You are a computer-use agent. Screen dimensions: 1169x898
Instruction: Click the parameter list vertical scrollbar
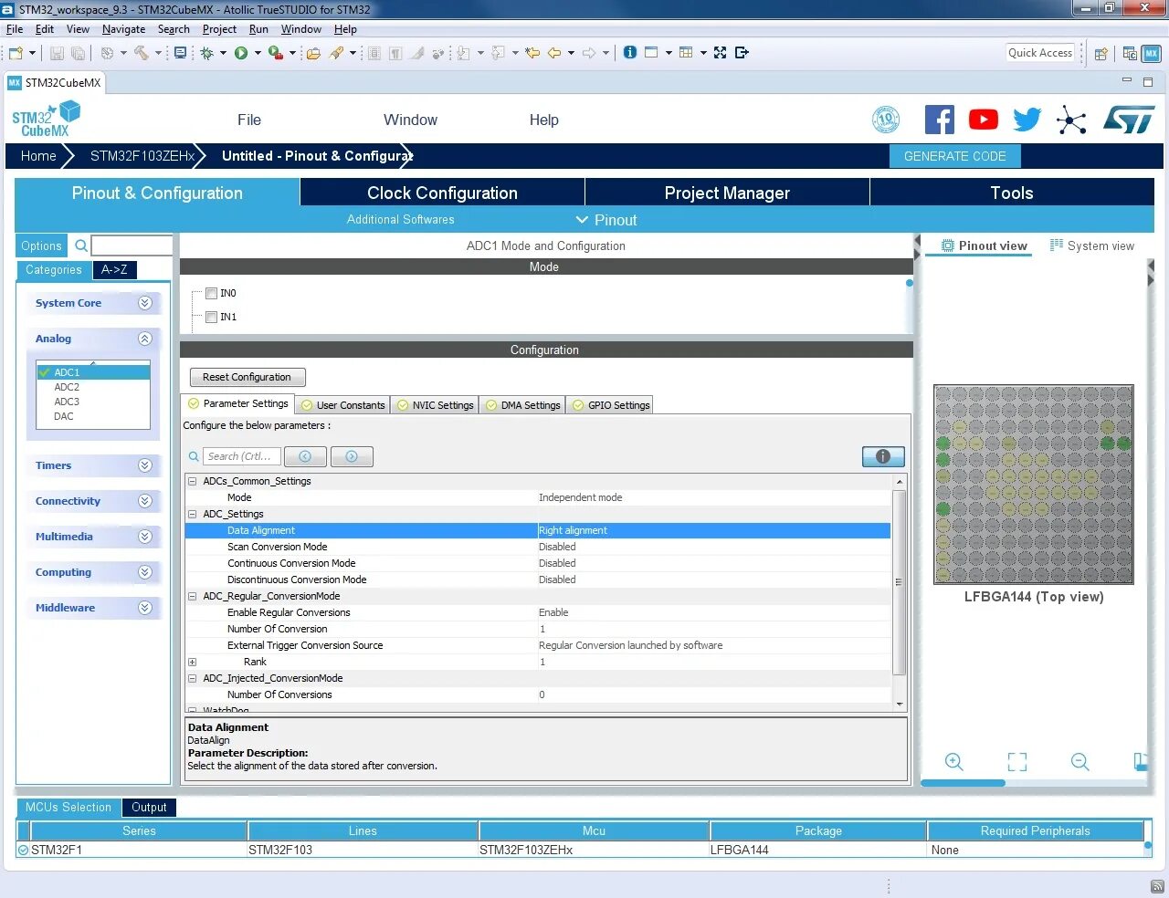point(899,581)
